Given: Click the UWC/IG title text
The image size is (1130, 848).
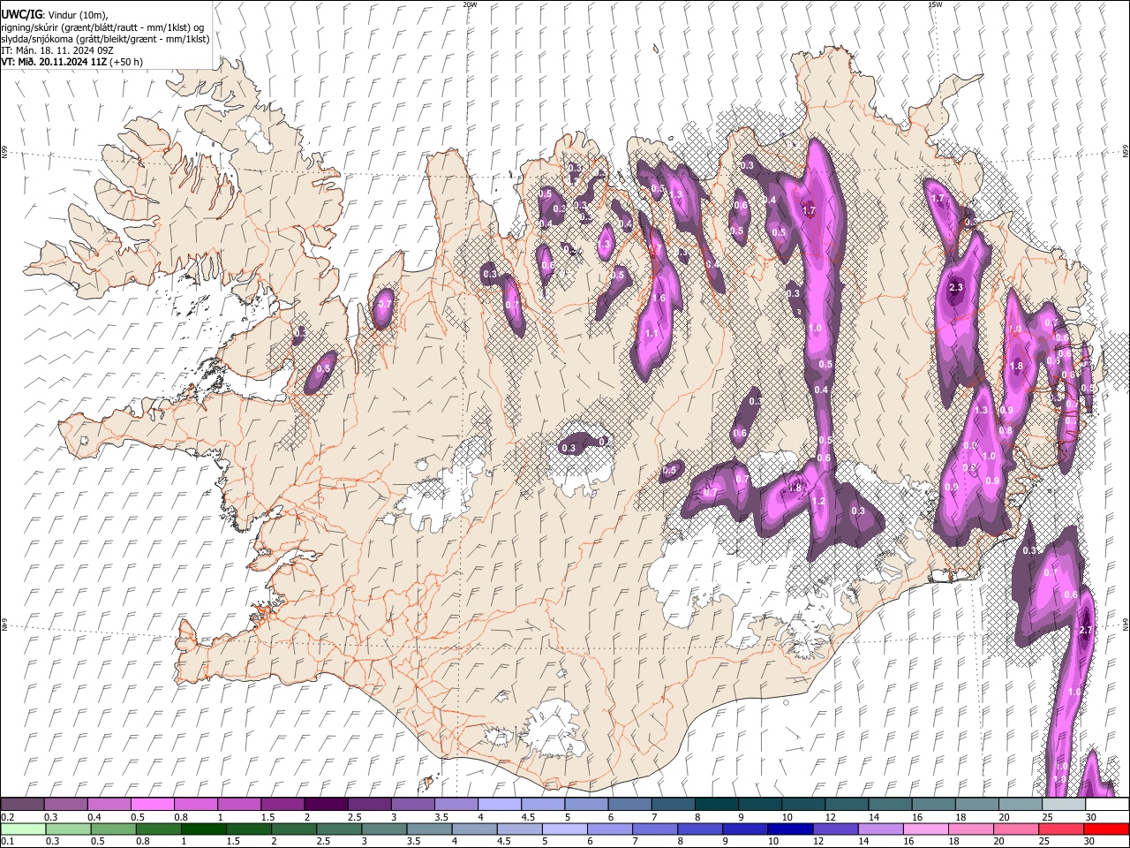Looking at the screenshot, I should point(21,14).
